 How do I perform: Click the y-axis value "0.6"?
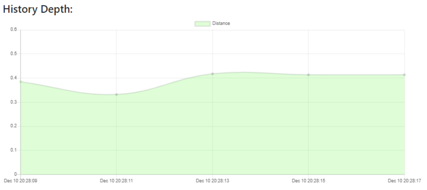point(14,30)
